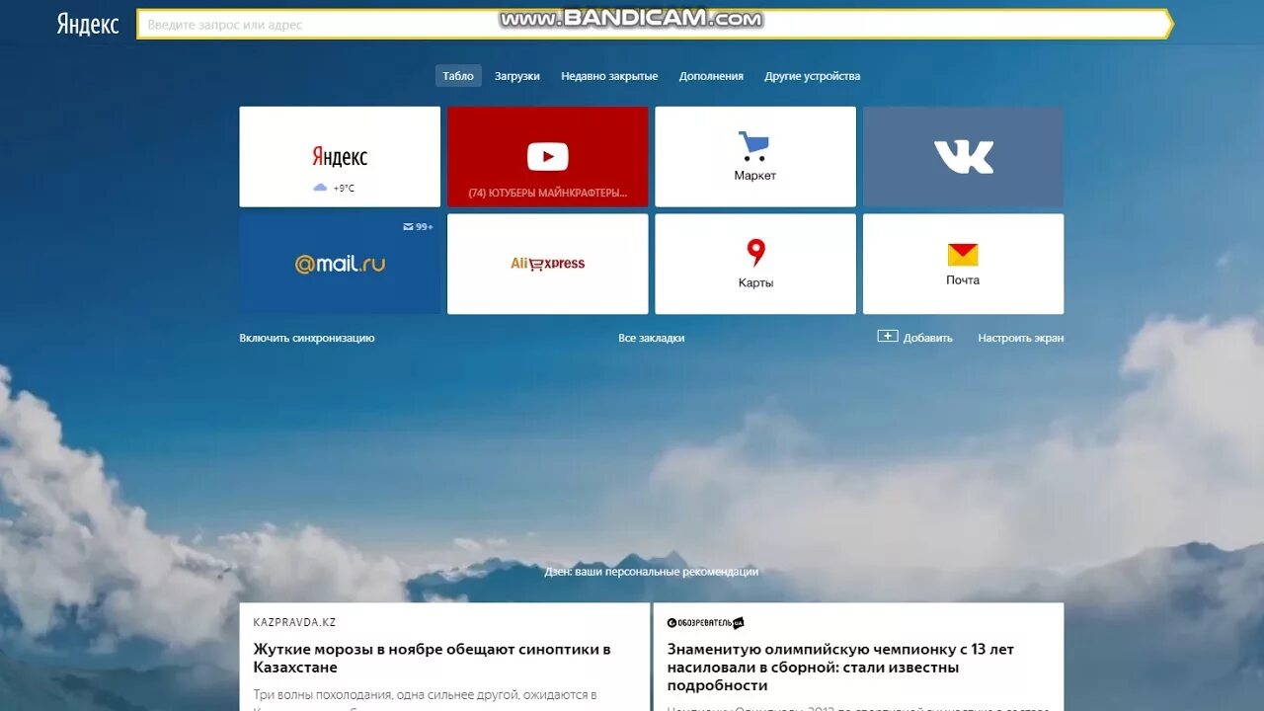Click the Карты tile label
The image size is (1264, 711).
[755, 282]
